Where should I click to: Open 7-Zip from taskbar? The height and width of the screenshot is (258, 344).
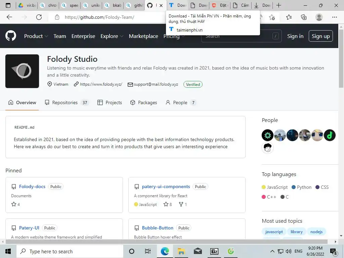(x=214, y=251)
